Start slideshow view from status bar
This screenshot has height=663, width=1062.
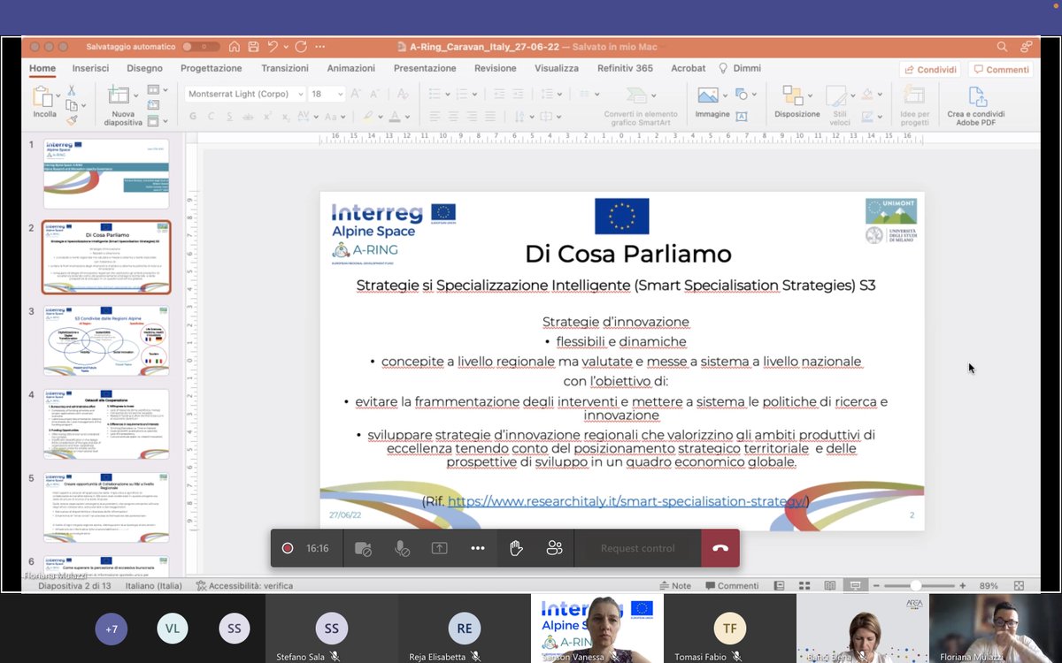(855, 585)
